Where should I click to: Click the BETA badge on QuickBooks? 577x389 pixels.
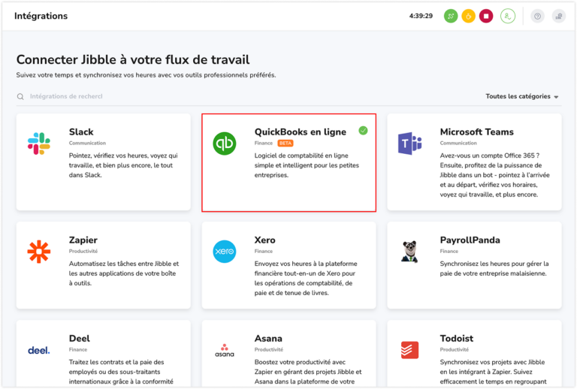tap(285, 143)
